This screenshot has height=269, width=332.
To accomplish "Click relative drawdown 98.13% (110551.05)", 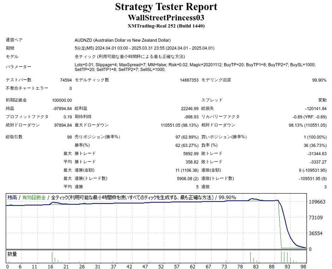I will (x=308, y=125).
